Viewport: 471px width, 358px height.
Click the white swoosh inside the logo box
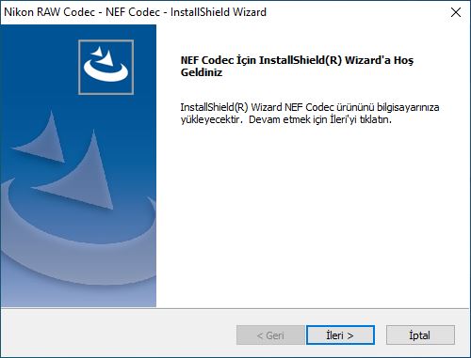(106, 72)
